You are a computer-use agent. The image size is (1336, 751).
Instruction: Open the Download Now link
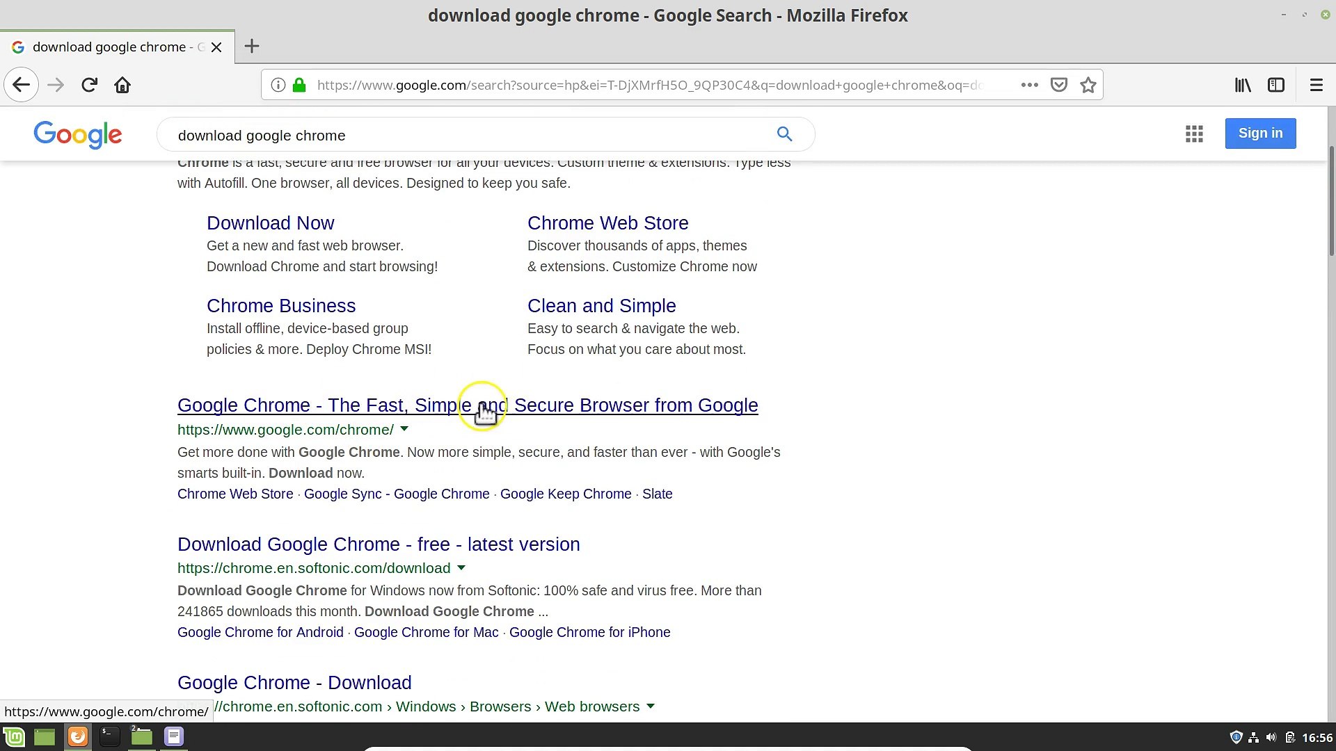pyautogui.click(x=270, y=223)
